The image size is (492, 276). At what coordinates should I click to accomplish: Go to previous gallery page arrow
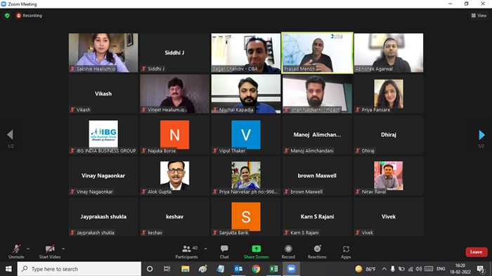click(x=10, y=135)
